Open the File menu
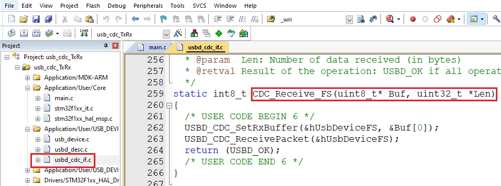Viewport: 501px width, 186px height. tap(9, 6)
